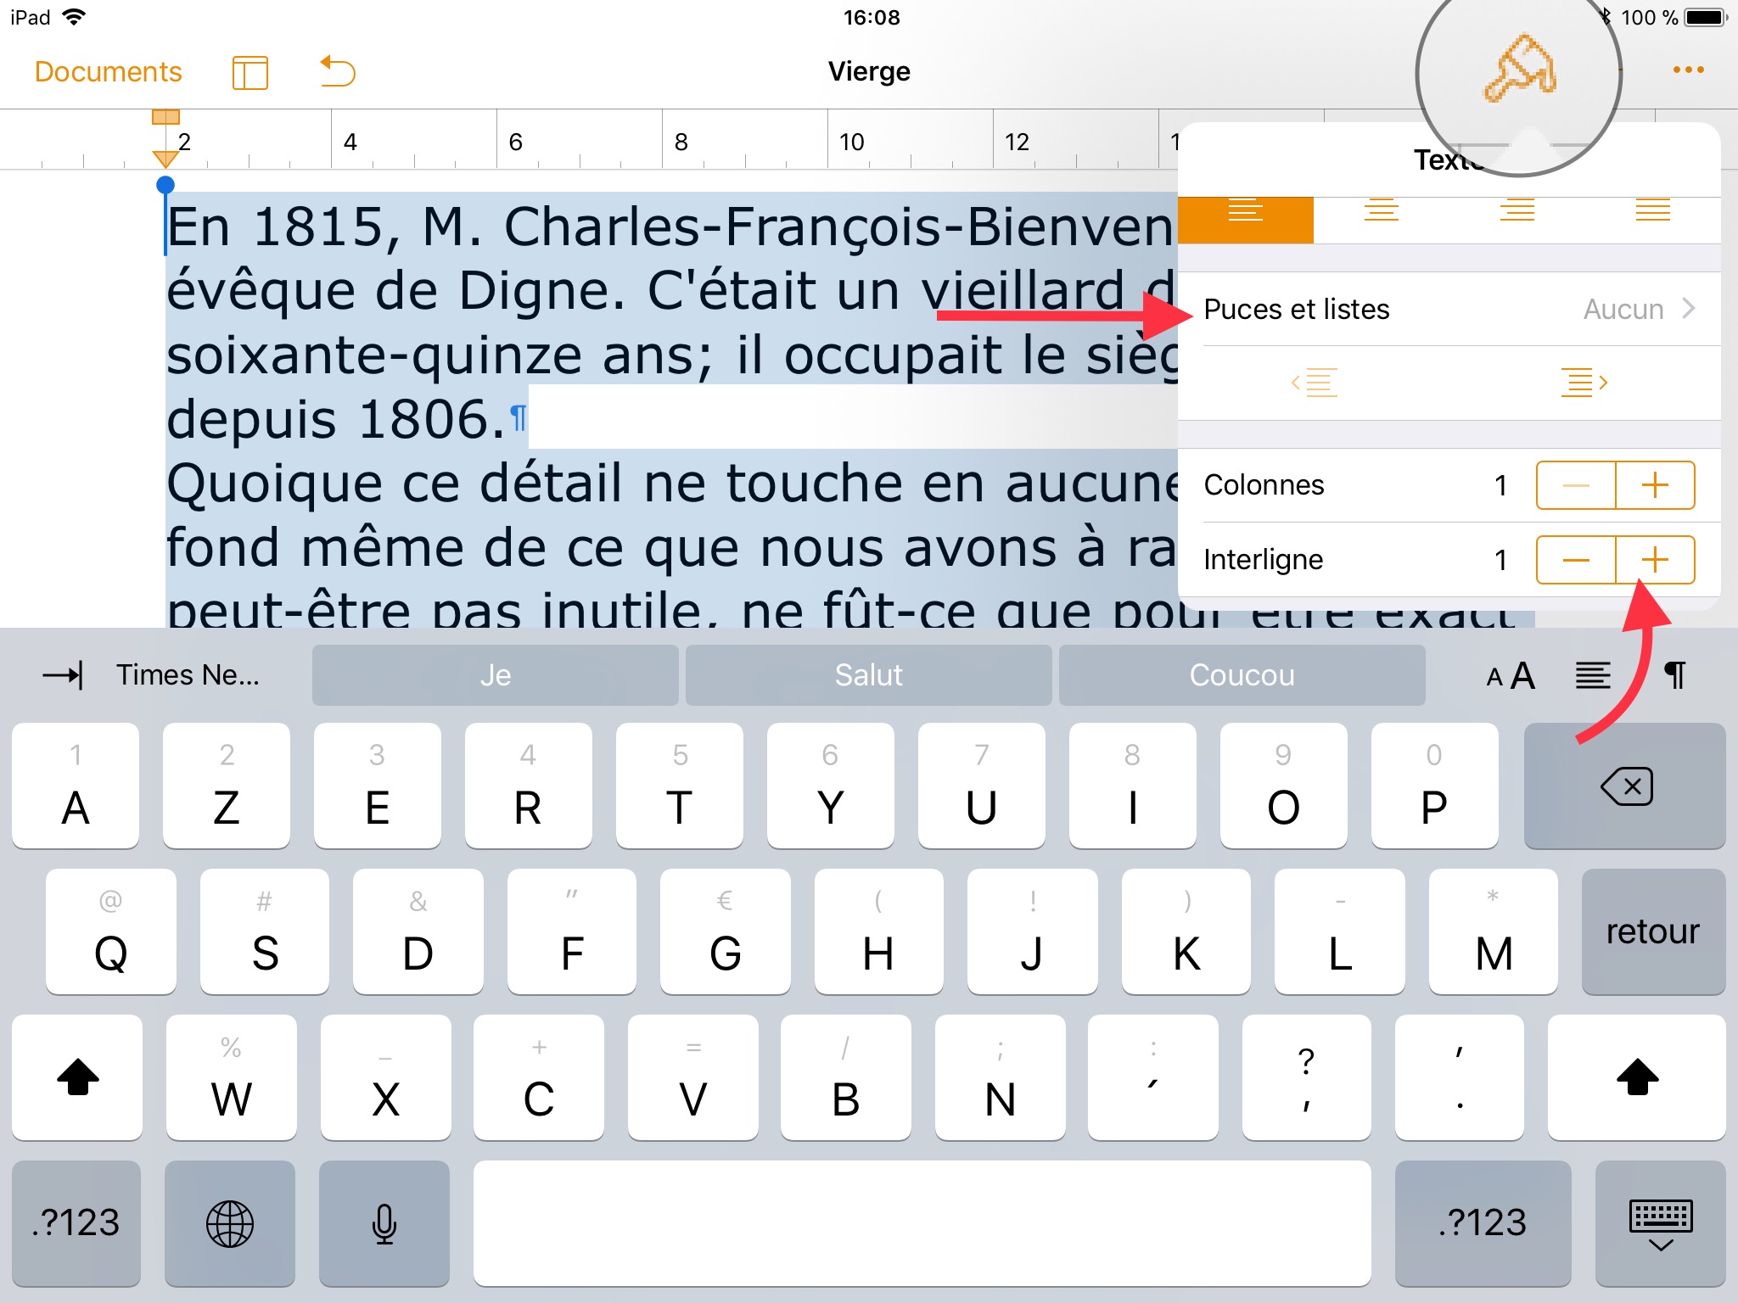Increase paragraph indent in Texte panel
Image resolution: width=1738 pixels, height=1303 pixels.
point(1584,383)
